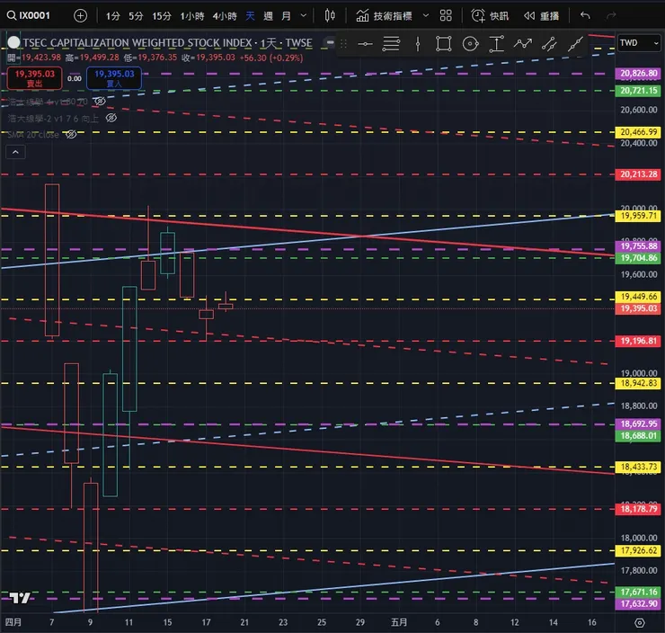The image size is (665, 633).
Task: Undo last action arrow
Action: (585, 15)
